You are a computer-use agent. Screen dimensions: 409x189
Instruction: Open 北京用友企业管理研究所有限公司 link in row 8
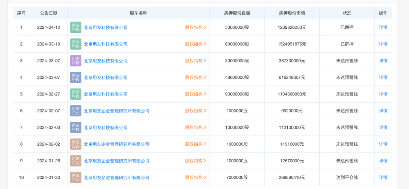click(x=117, y=144)
